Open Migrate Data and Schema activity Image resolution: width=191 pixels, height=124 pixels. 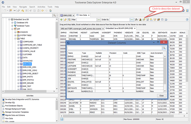click(x=15, y=115)
